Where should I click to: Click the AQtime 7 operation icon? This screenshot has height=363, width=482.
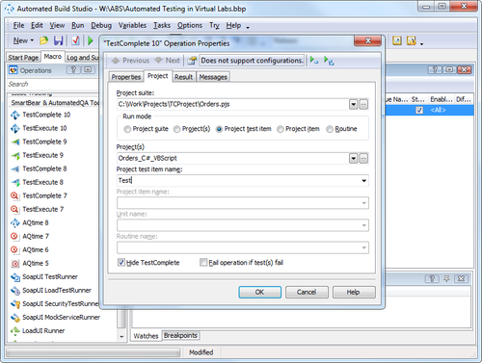(x=14, y=236)
